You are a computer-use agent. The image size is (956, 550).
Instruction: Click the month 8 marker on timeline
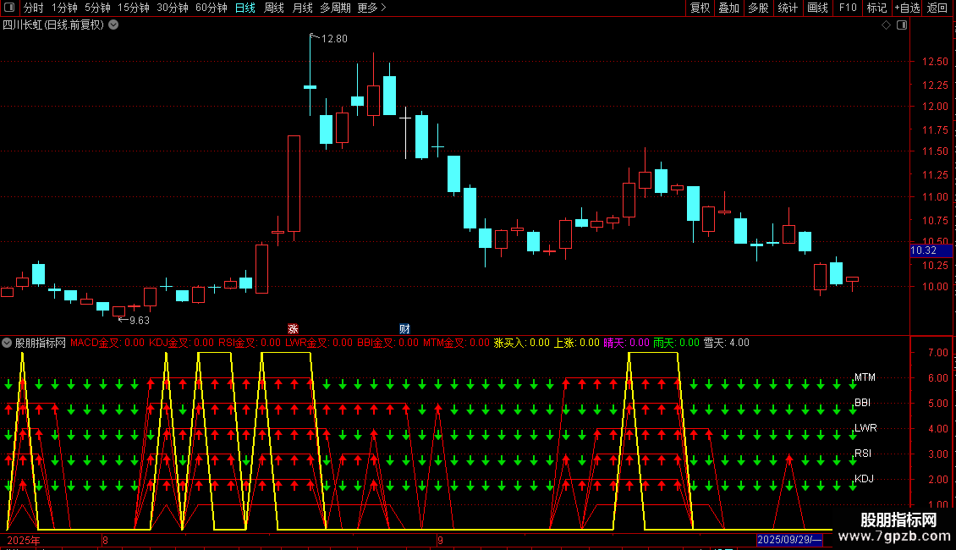click(x=106, y=540)
